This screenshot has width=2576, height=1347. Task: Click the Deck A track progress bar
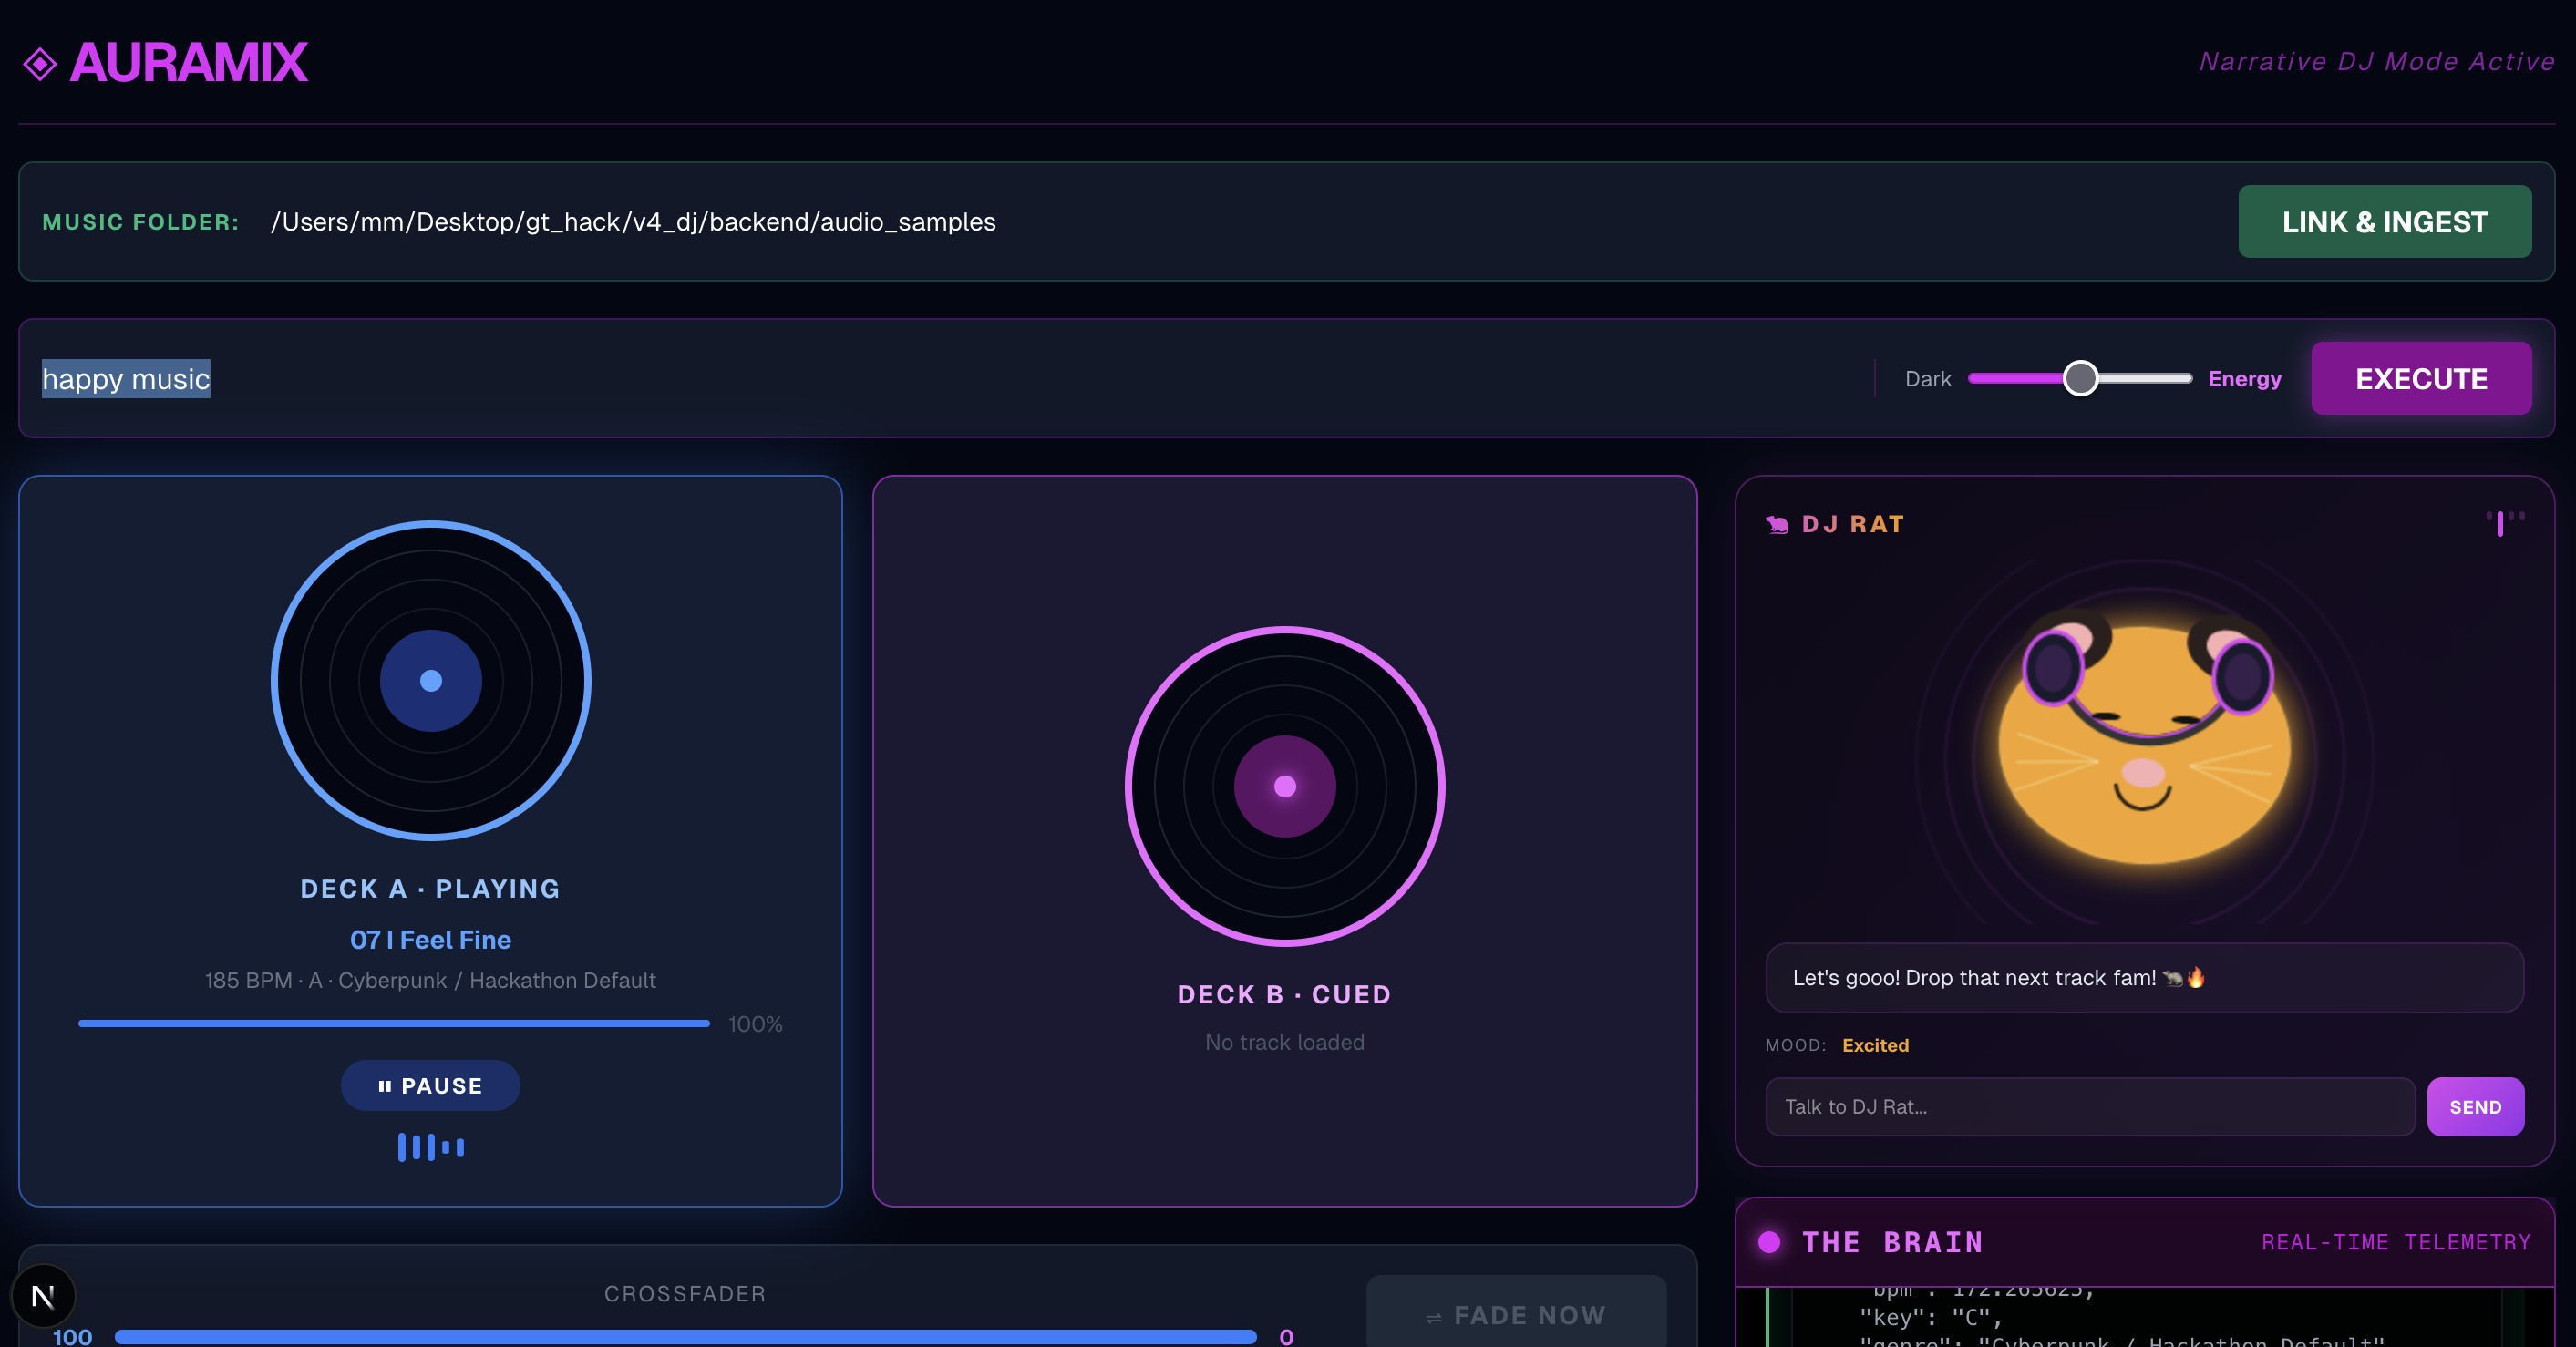coord(394,1024)
